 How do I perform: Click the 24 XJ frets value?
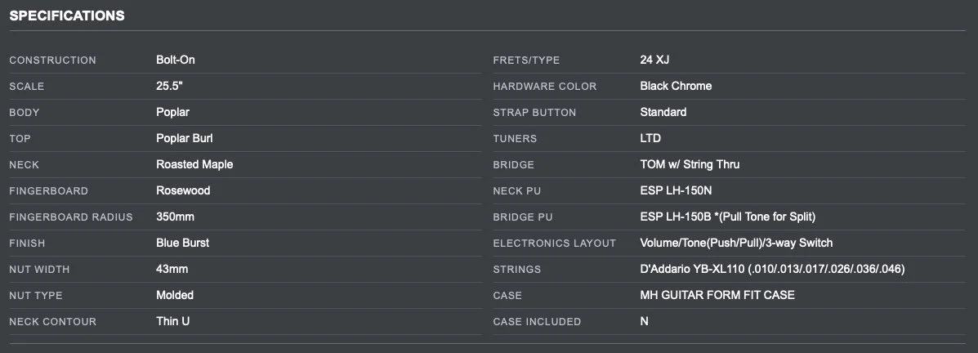point(654,60)
